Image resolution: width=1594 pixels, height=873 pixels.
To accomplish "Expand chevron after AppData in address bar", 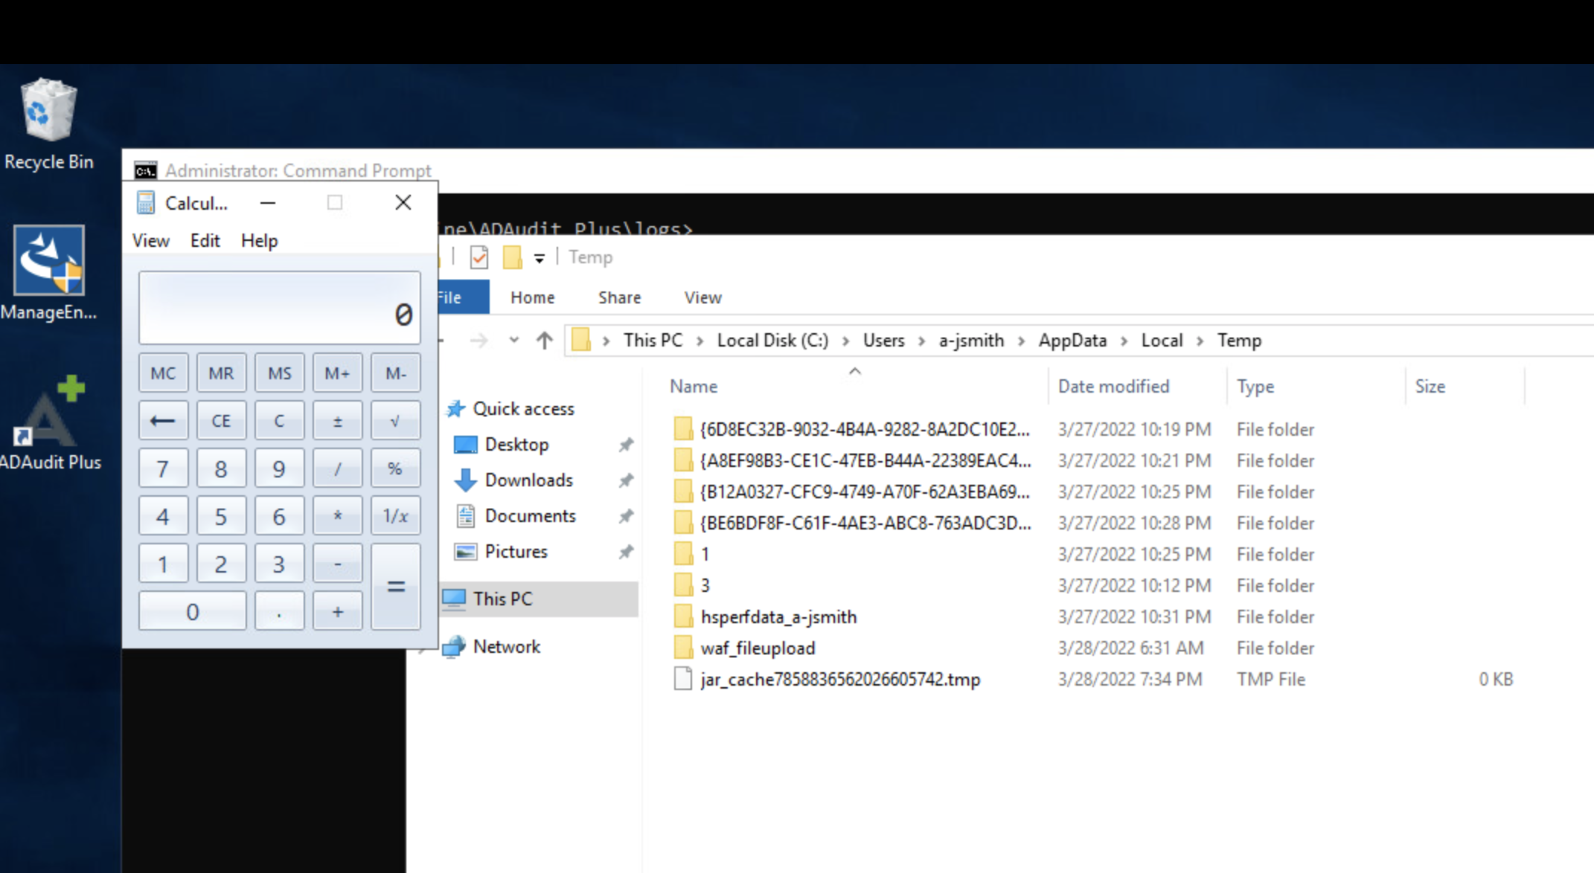I will 1124,341.
